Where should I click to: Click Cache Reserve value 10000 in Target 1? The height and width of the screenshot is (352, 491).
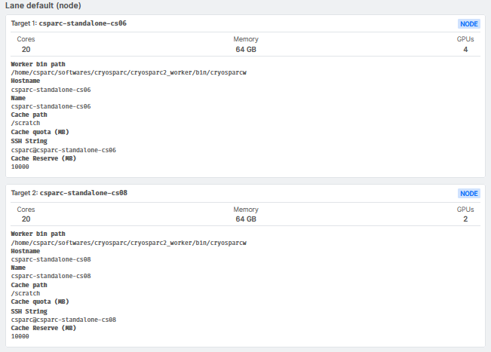click(20, 167)
